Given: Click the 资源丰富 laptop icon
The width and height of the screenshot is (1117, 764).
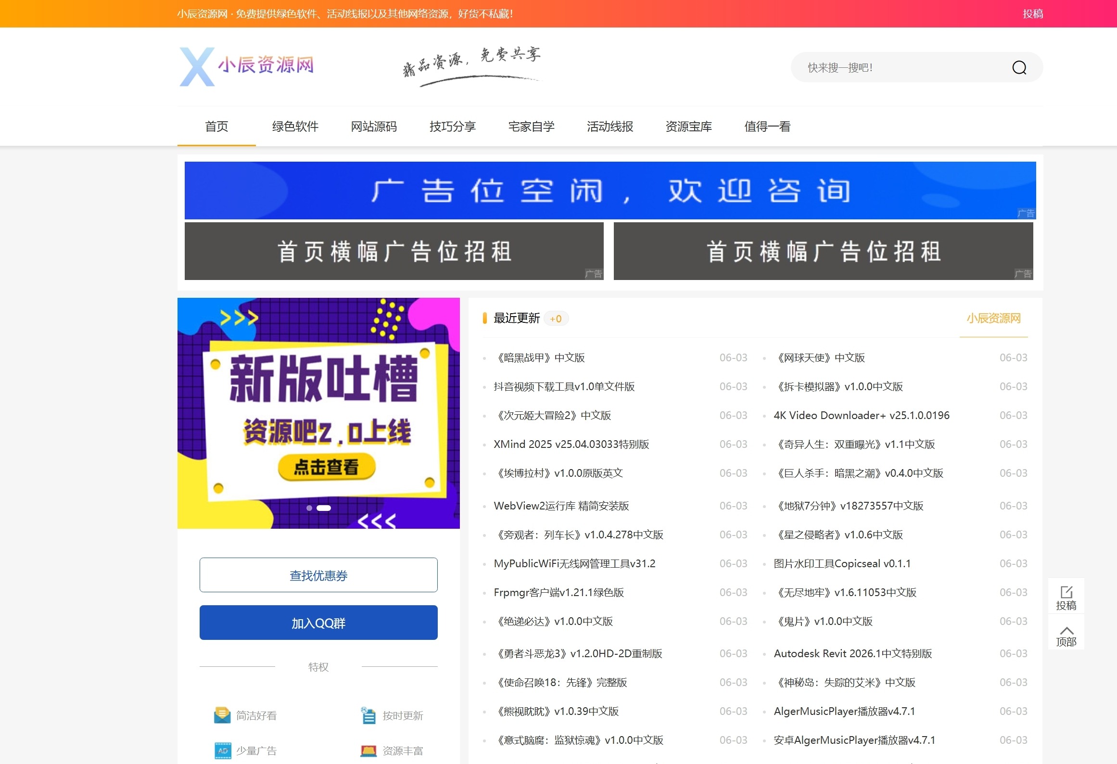Looking at the screenshot, I should click(x=368, y=751).
